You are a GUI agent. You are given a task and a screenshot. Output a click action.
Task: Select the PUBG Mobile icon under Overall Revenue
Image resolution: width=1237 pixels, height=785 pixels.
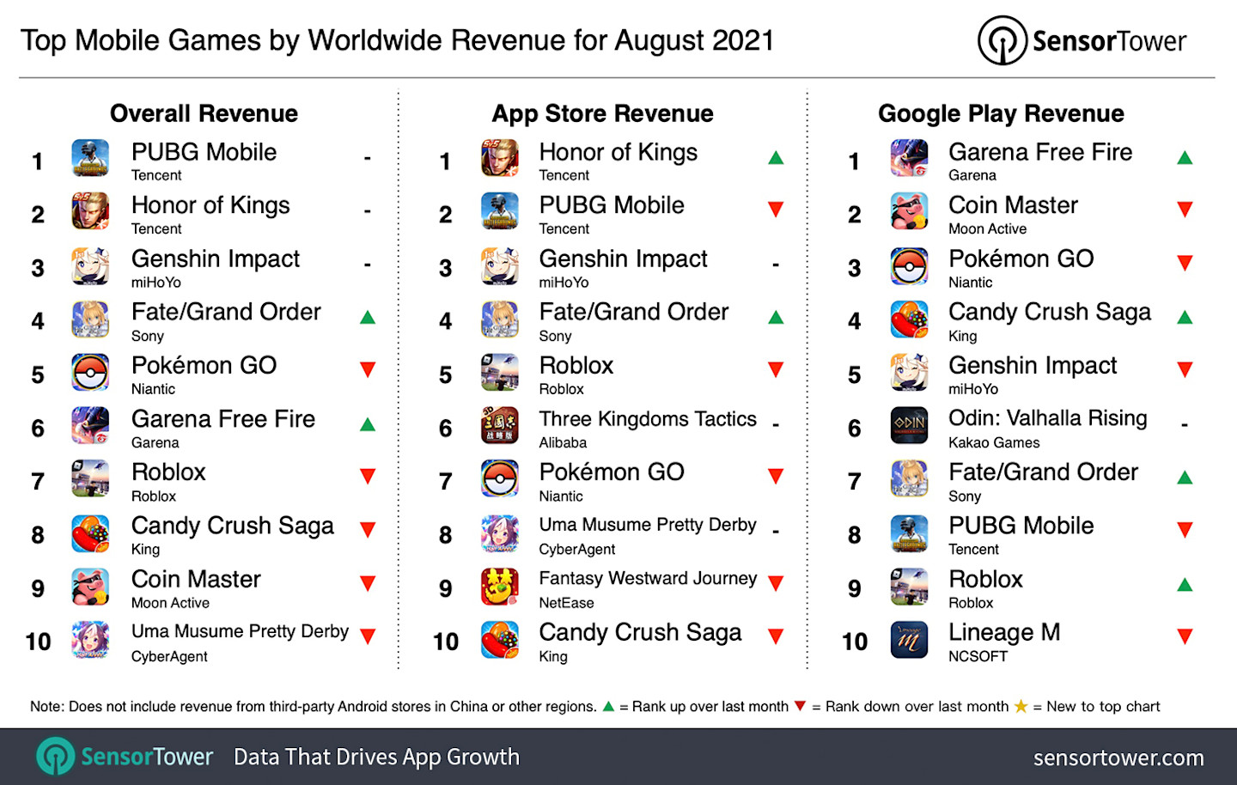pyautogui.click(x=90, y=159)
